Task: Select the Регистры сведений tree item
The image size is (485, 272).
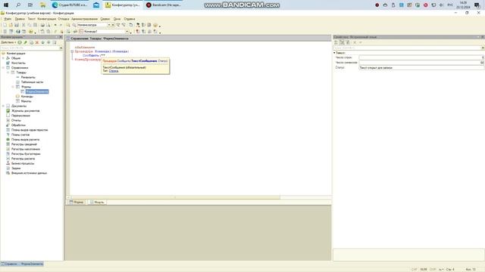Action: [23, 144]
